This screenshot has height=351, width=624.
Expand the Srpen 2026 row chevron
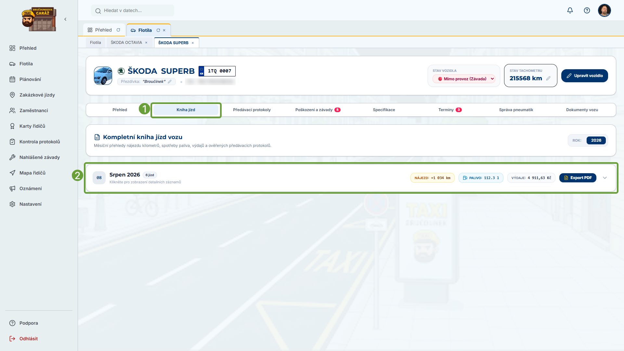coord(605,178)
